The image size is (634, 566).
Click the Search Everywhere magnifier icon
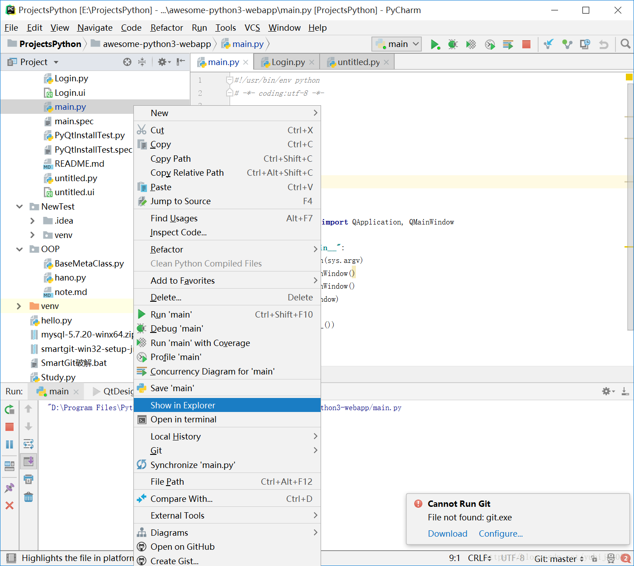[x=625, y=44]
